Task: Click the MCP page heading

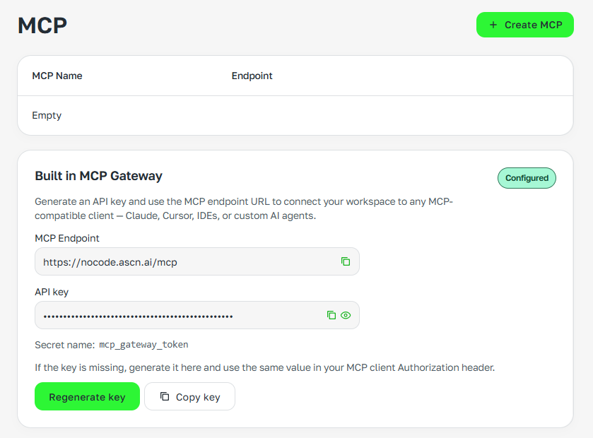Action: click(x=42, y=25)
